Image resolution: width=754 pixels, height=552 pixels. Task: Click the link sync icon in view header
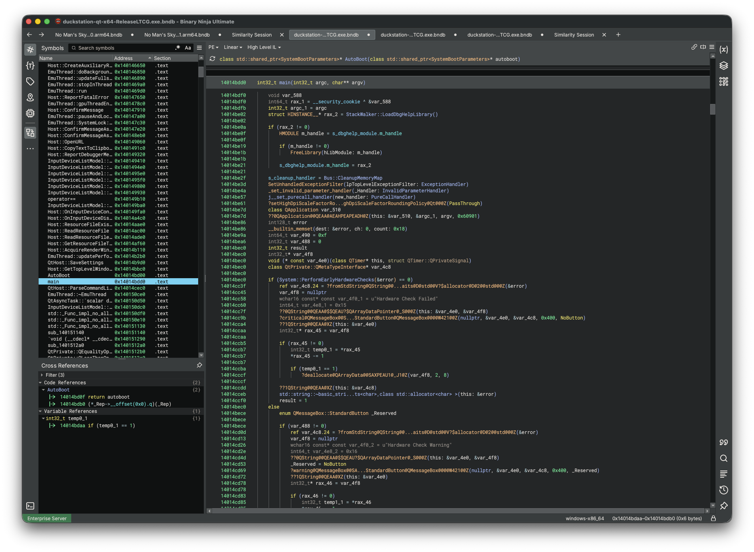click(x=694, y=47)
